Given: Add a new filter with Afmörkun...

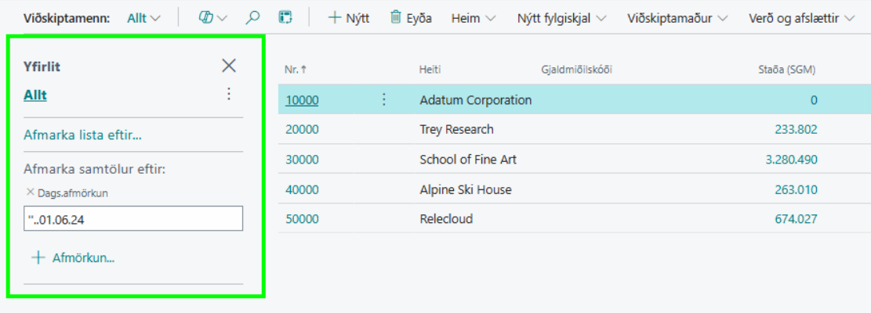Looking at the screenshot, I should (73, 257).
